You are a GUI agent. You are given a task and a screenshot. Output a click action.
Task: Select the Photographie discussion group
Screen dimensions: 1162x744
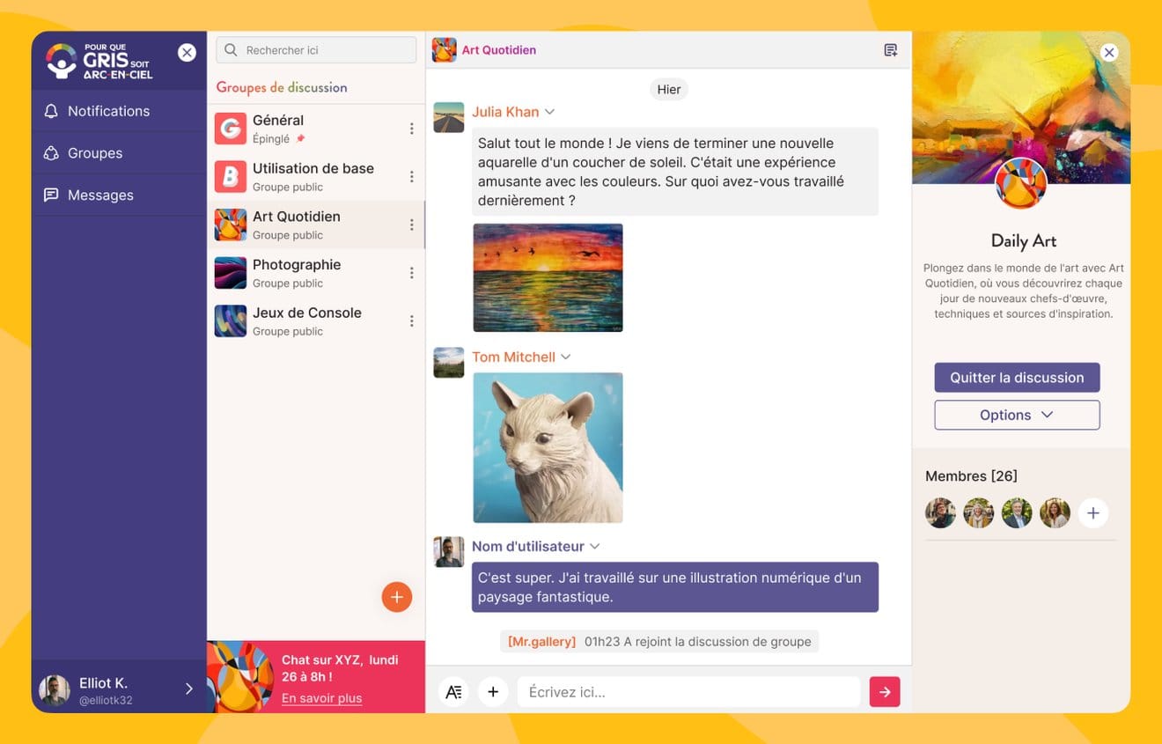(315, 273)
